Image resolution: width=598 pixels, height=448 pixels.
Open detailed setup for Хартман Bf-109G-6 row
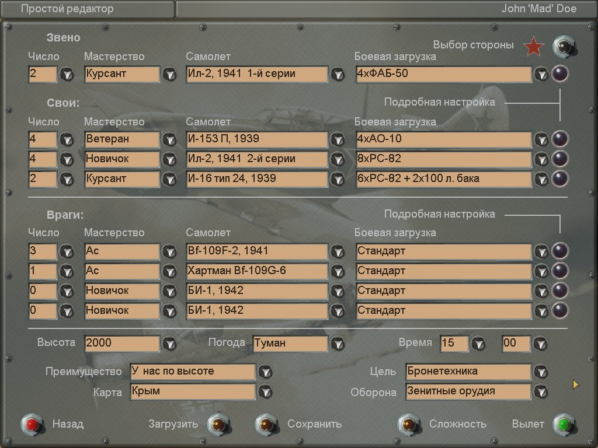(560, 271)
